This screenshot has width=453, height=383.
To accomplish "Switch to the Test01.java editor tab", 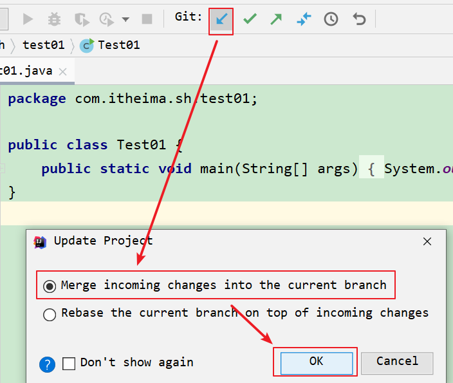I will (26, 71).
